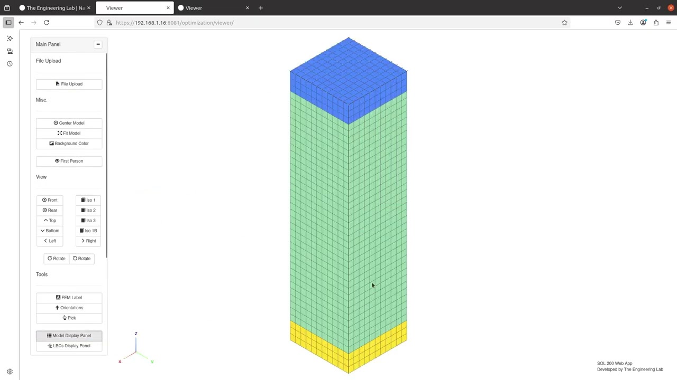Click the main panel scrollbar
This screenshot has height=380, width=677.
pos(106,156)
